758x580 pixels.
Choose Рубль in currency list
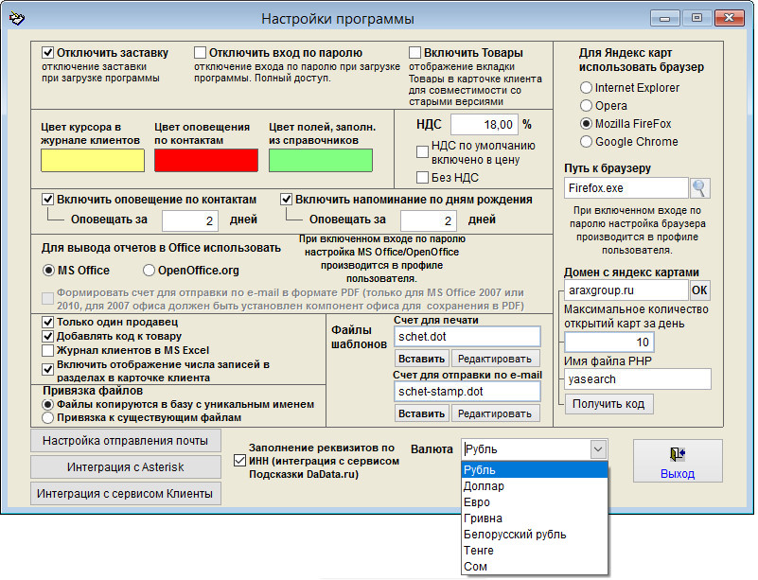tap(535, 470)
